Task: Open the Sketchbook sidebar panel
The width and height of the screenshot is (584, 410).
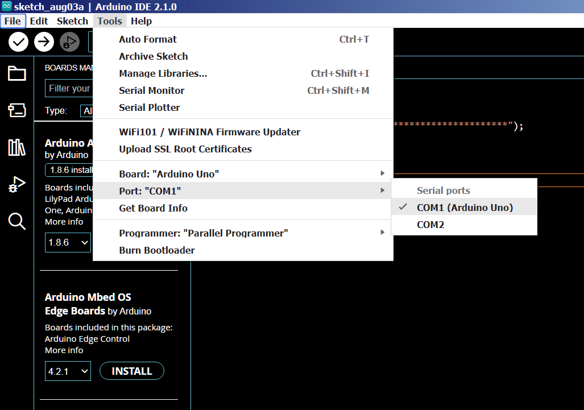Action: [16, 73]
